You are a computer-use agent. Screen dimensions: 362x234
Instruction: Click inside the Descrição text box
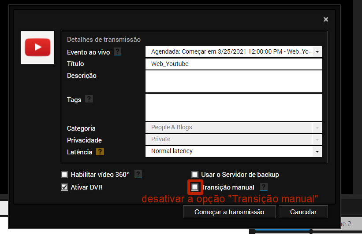234,81
